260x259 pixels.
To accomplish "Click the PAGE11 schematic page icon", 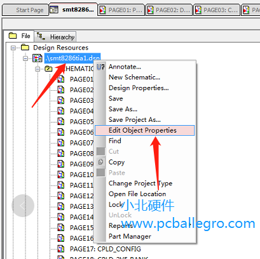I will point(61,185).
